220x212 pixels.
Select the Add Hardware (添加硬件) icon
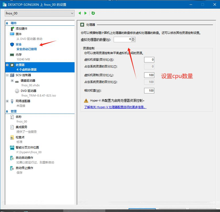click(x=12, y=29)
